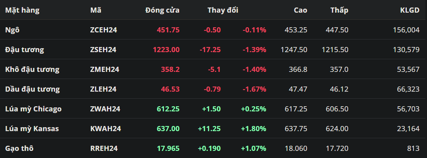
Task: Click the KLGD column header
Action: (x=410, y=10)
